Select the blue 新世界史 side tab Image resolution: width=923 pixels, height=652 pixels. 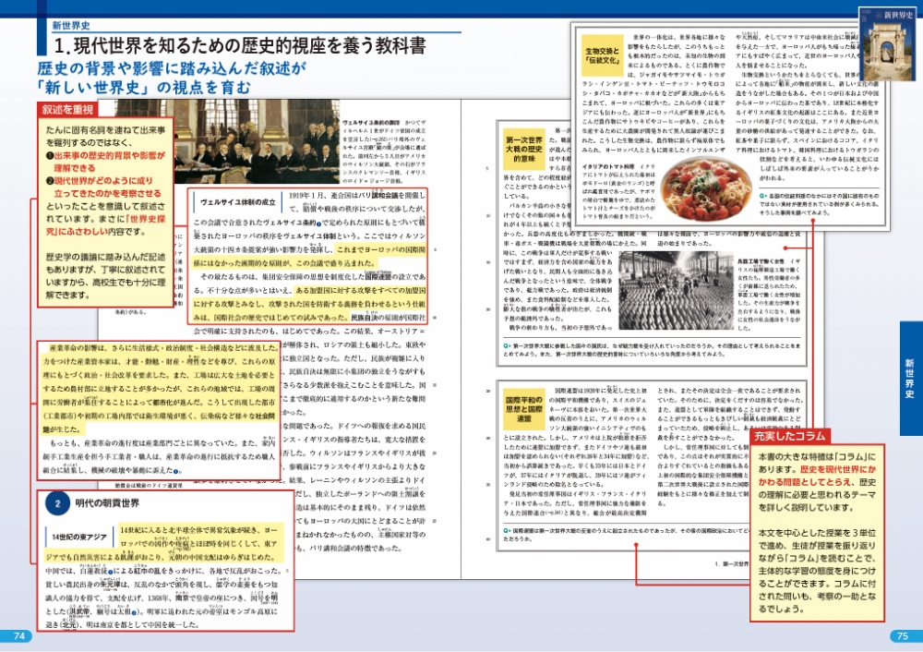(911, 378)
